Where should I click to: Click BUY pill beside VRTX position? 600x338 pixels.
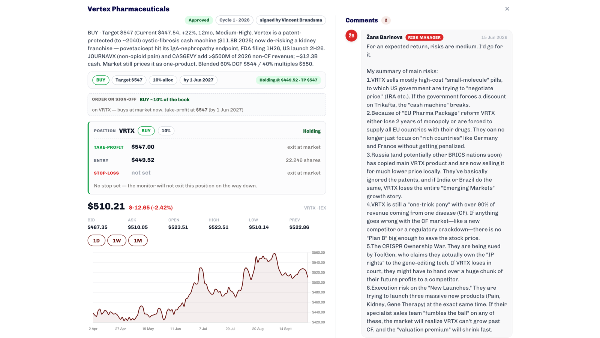tap(146, 131)
